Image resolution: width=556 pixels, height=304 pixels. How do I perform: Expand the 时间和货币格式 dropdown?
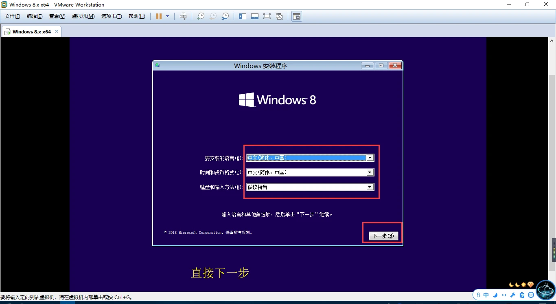pyautogui.click(x=370, y=172)
